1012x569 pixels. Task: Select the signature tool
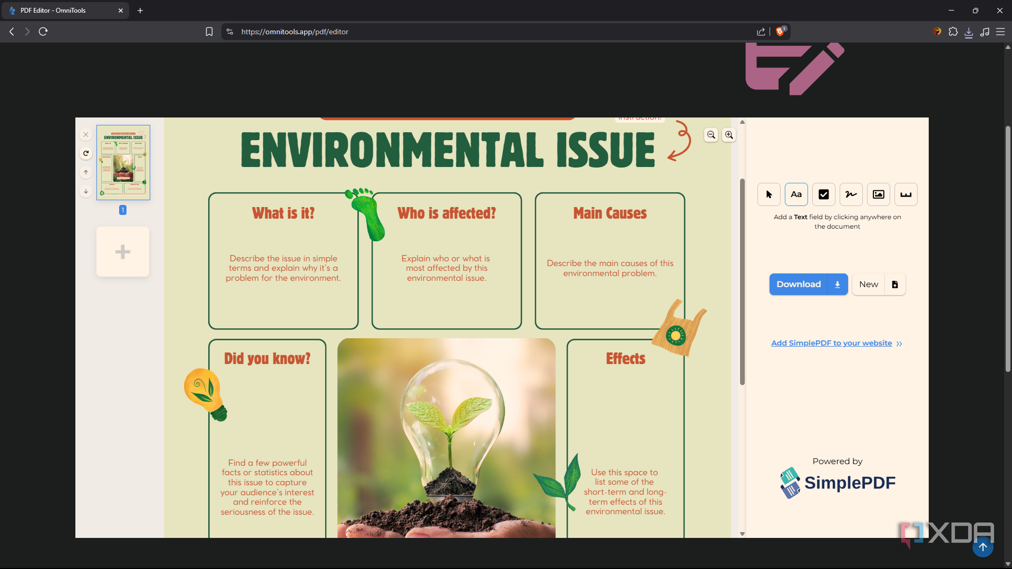(x=851, y=194)
